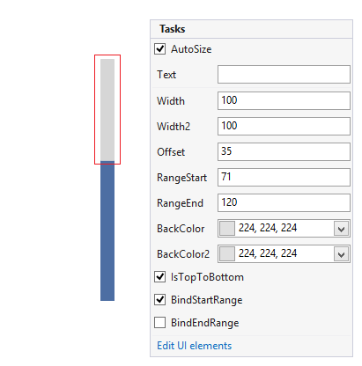Click the BackColor value text 224, 224, 224
Viewport: 362px width, 366px height.
click(268, 228)
